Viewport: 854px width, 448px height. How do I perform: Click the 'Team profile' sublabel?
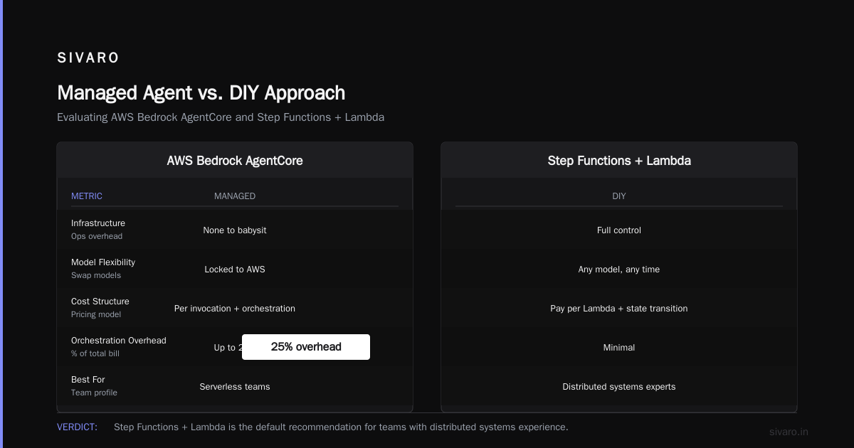[95, 393]
